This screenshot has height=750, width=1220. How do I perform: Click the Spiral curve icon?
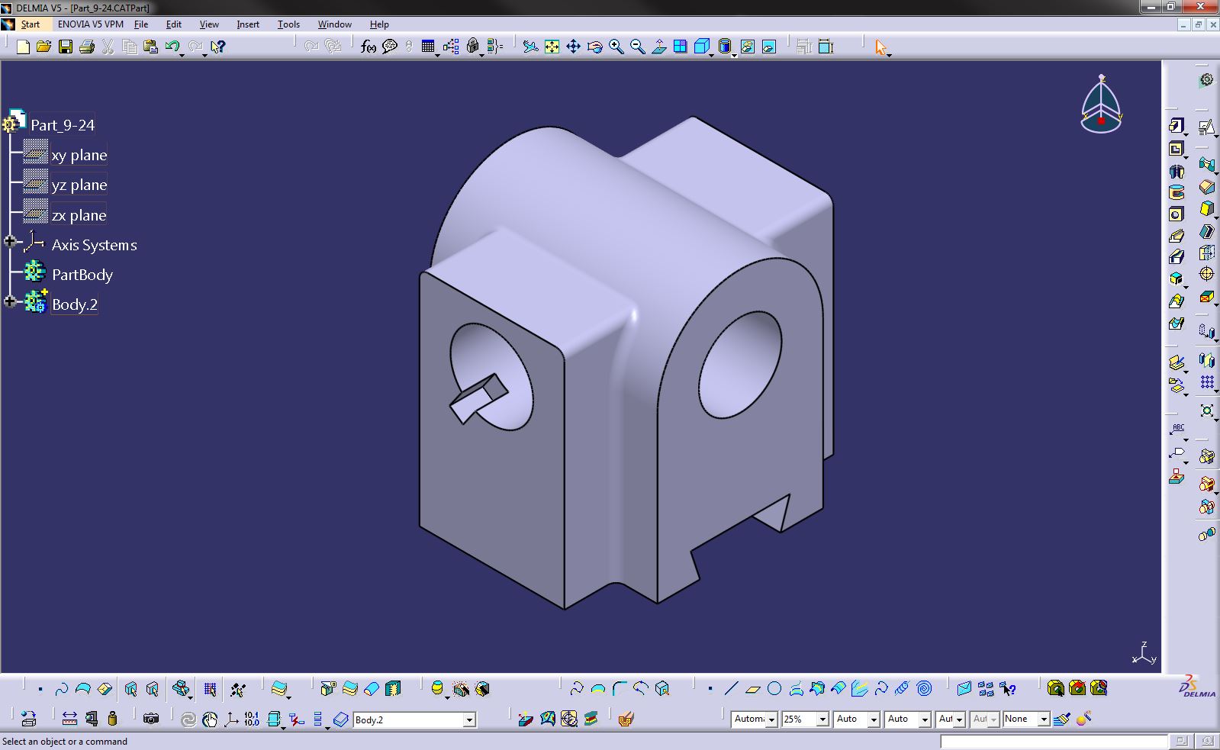924,689
